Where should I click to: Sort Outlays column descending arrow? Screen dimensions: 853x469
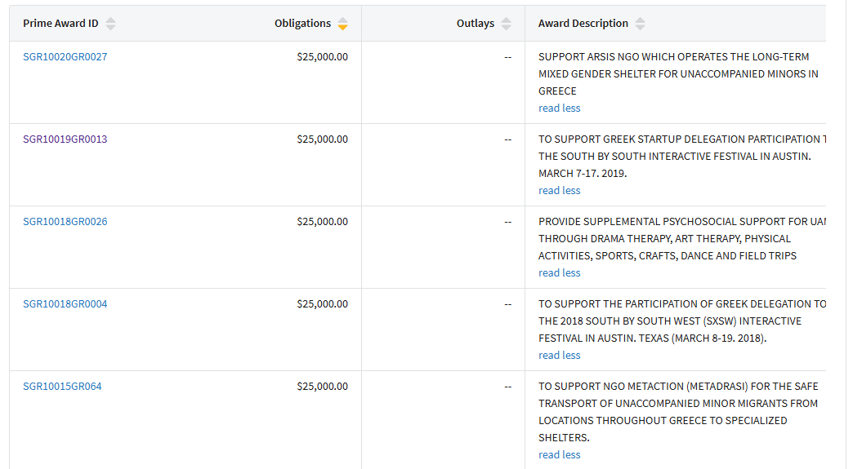[507, 28]
